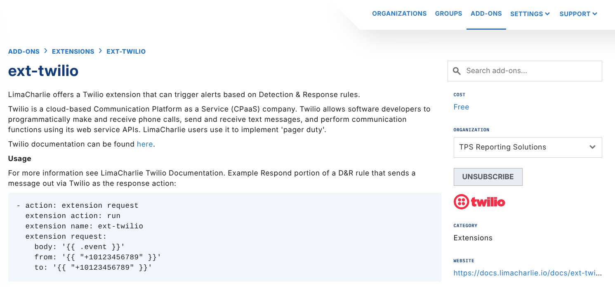Click the magnifier icon in the search box
615x287 pixels.
(x=457, y=71)
